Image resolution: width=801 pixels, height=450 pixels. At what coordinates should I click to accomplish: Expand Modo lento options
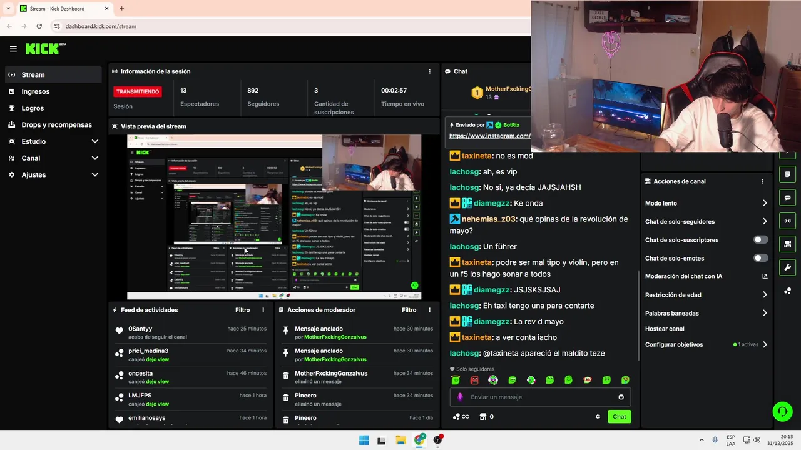click(x=765, y=203)
